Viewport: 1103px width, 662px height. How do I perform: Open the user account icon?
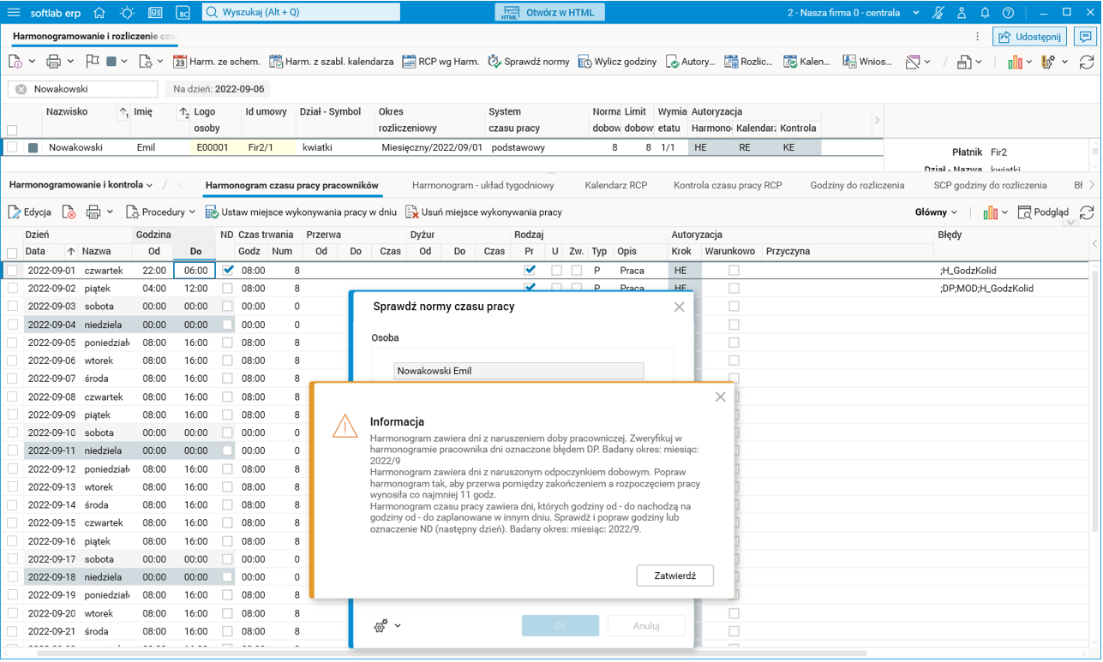point(962,13)
